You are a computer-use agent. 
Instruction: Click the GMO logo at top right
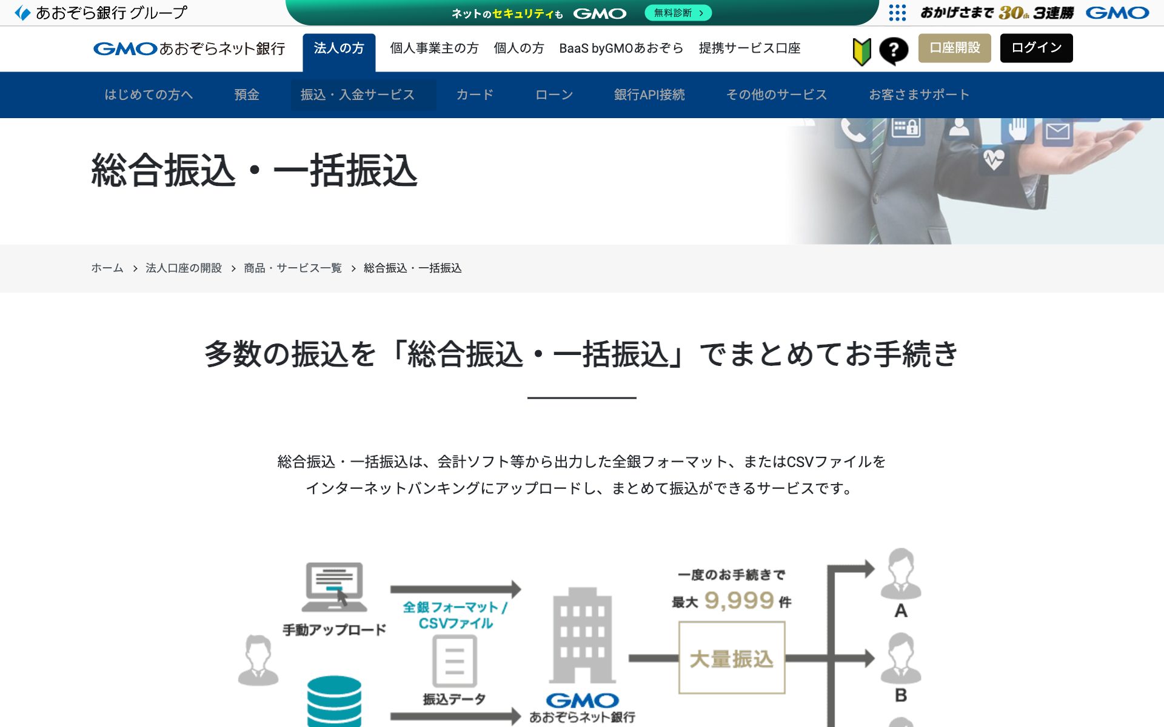[x=1117, y=13]
